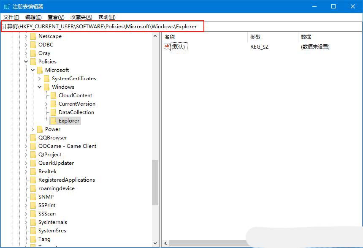Viewport: 363px width, 248px height.
Task: Expand the Power key
Action: (x=33, y=129)
